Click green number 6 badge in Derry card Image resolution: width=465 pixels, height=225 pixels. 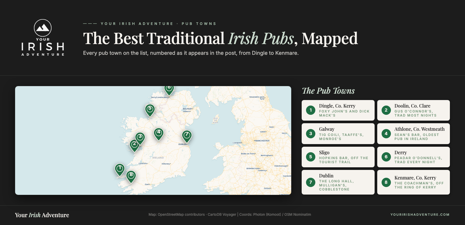(x=386, y=157)
